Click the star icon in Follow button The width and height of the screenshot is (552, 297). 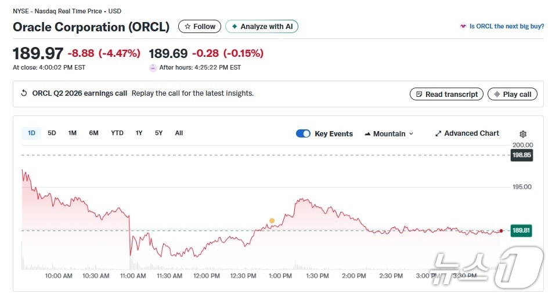tap(187, 27)
